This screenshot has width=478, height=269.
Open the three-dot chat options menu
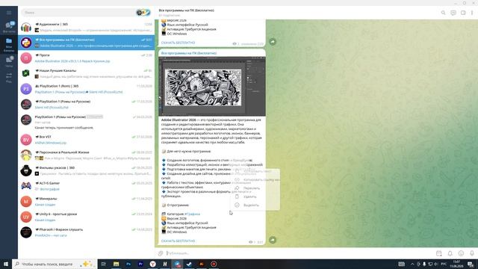pos(472,13)
